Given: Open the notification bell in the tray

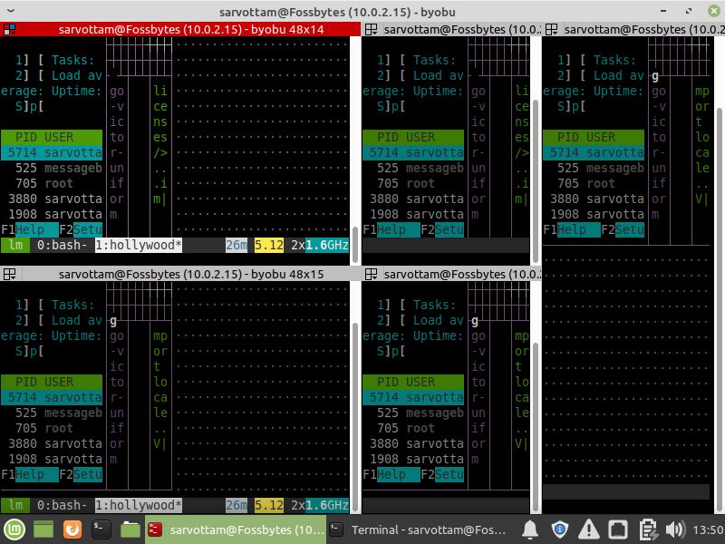Looking at the screenshot, I should click(x=530, y=529).
